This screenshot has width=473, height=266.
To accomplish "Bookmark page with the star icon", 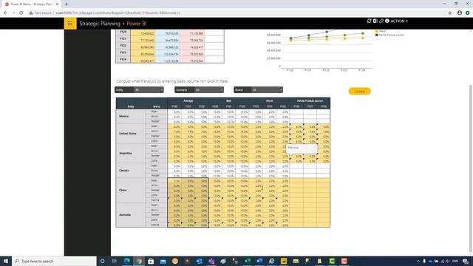I will point(450,13).
